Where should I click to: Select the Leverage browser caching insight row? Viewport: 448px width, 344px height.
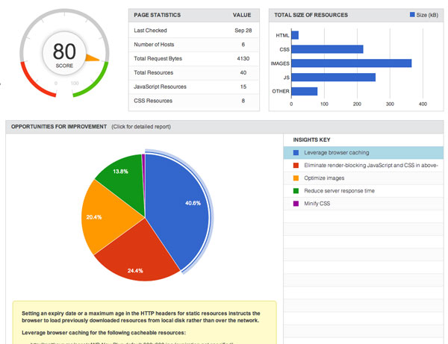[364, 153]
